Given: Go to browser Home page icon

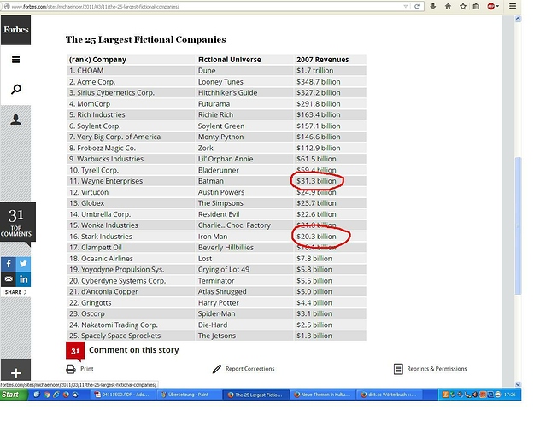Looking at the screenshot, I should tap(448, 6).
